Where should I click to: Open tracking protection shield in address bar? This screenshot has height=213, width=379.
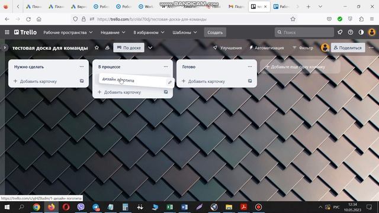coord(75,19)
